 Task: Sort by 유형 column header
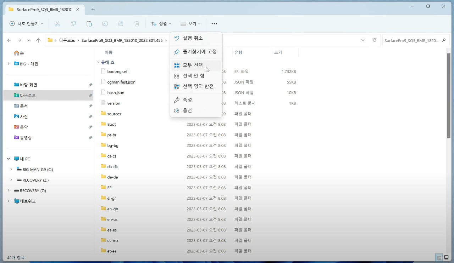[x=238, y=52]
